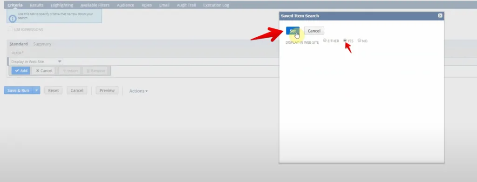Switch to the Results tab
Image resolution: width=477 pixels, height=182 pixels.
[x=36, y=5]
